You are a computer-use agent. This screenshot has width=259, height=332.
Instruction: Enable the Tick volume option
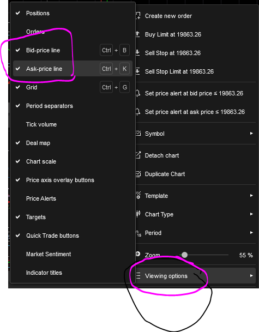pyautogui.click(x=41, y=124)
